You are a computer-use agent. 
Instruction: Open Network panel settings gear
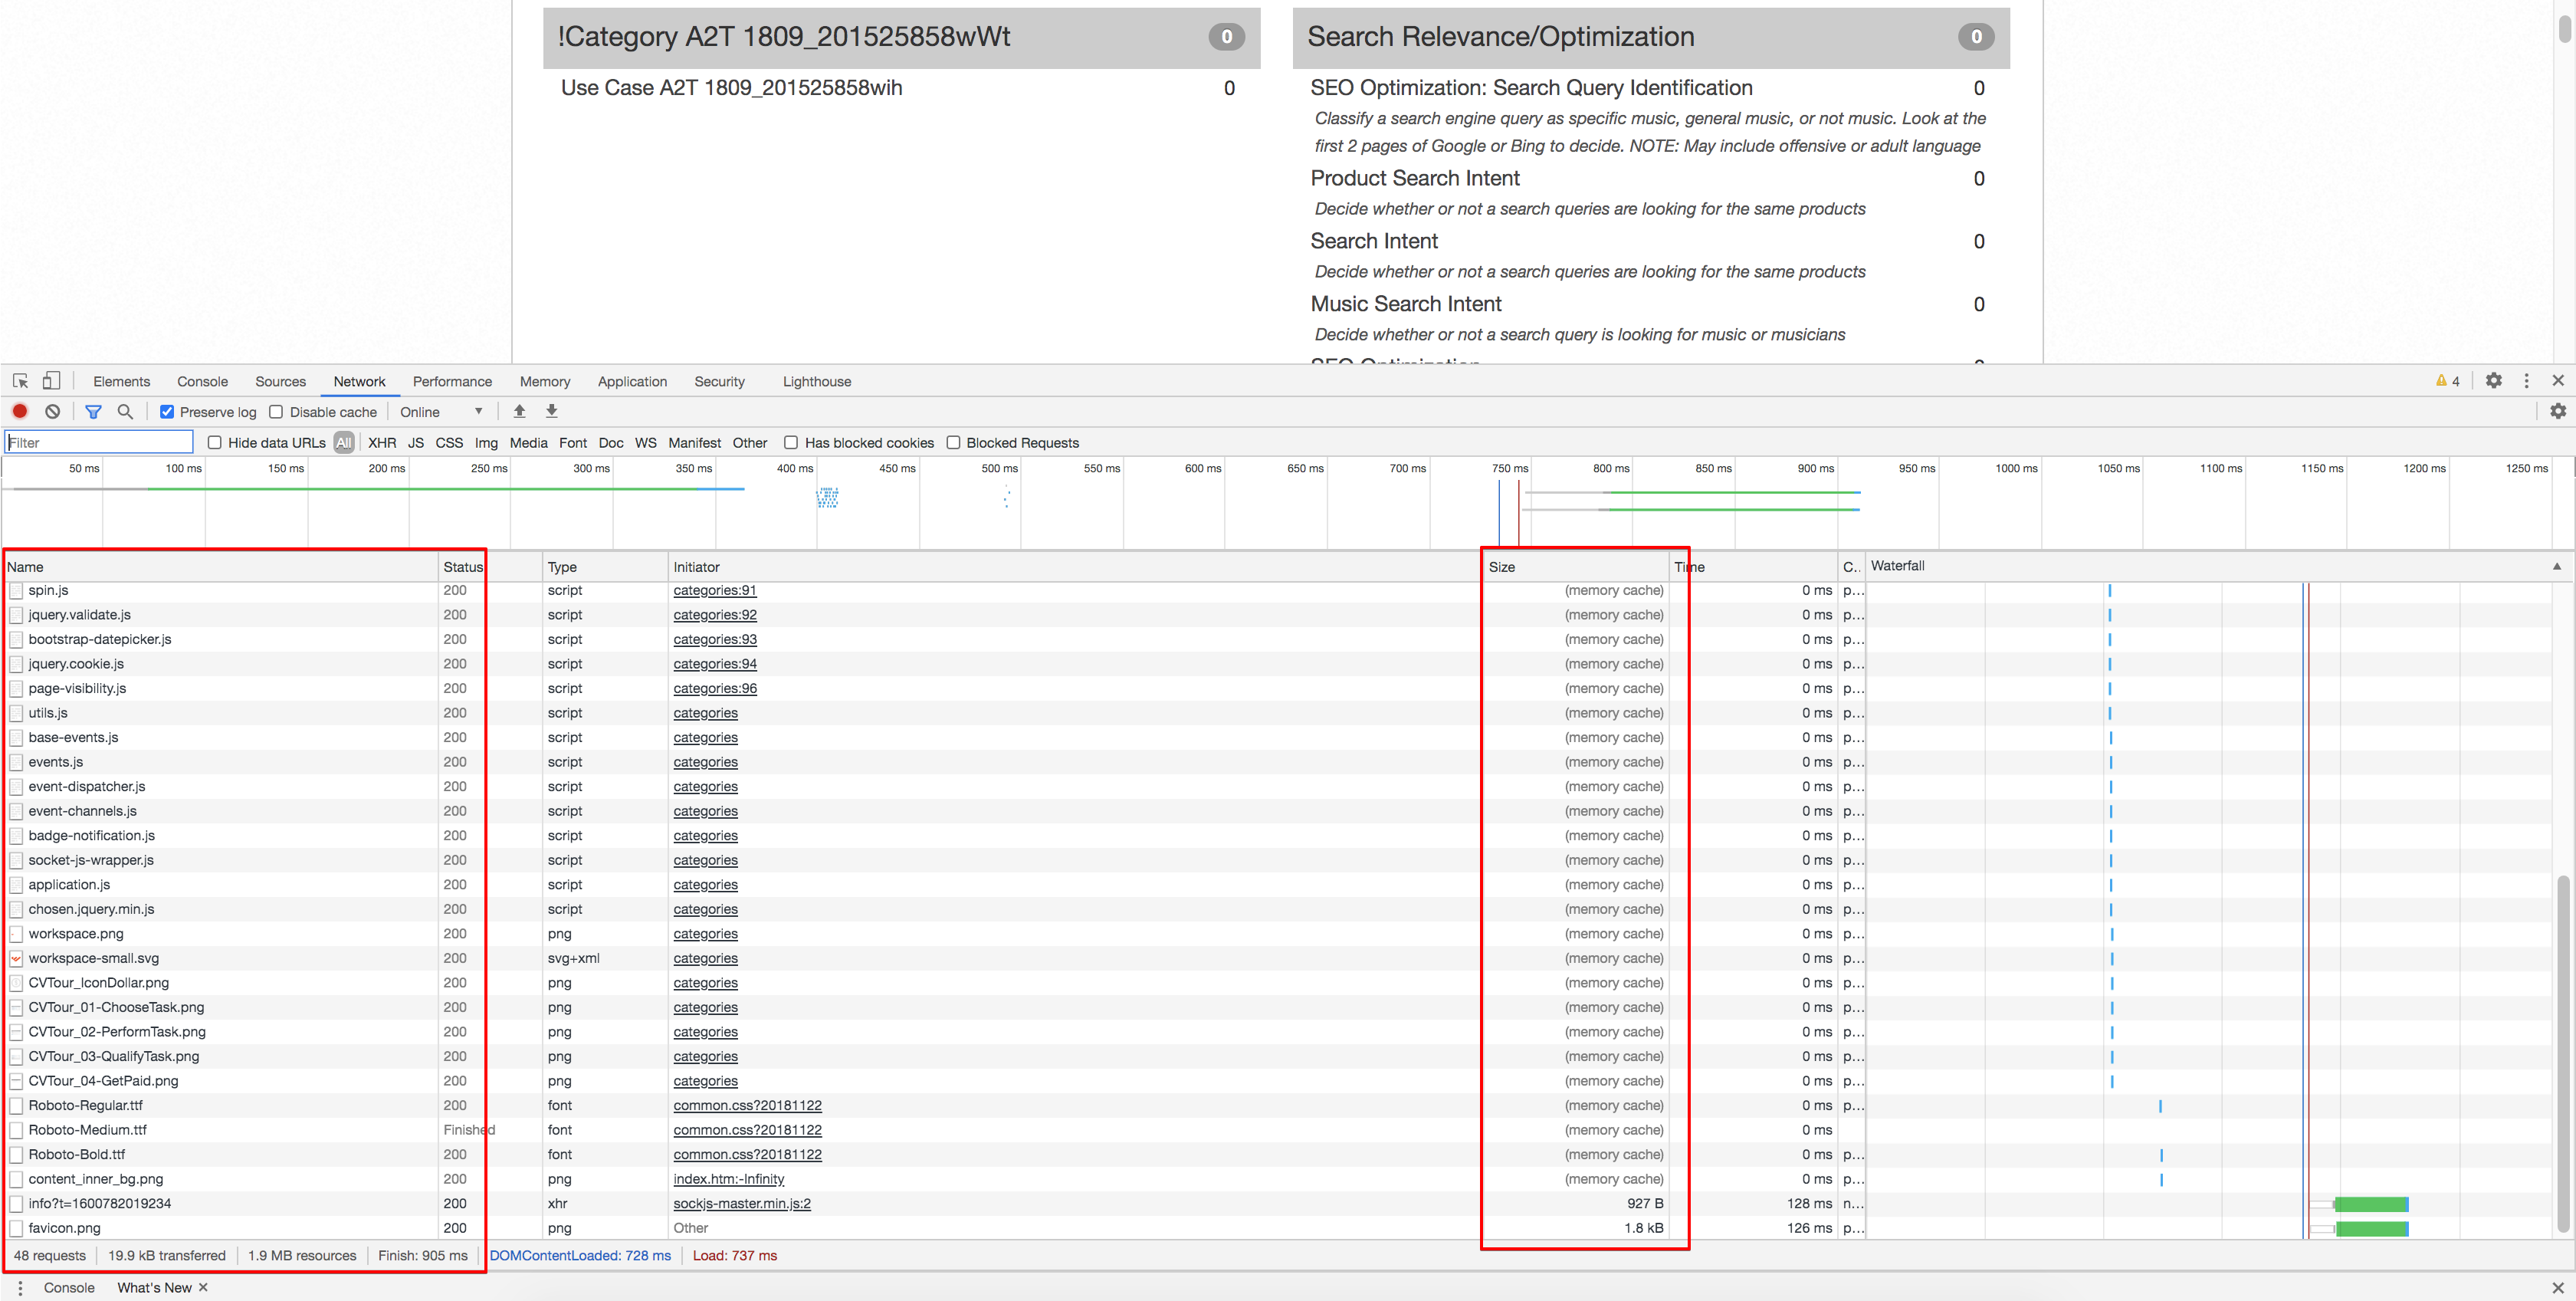[2557, 411]
